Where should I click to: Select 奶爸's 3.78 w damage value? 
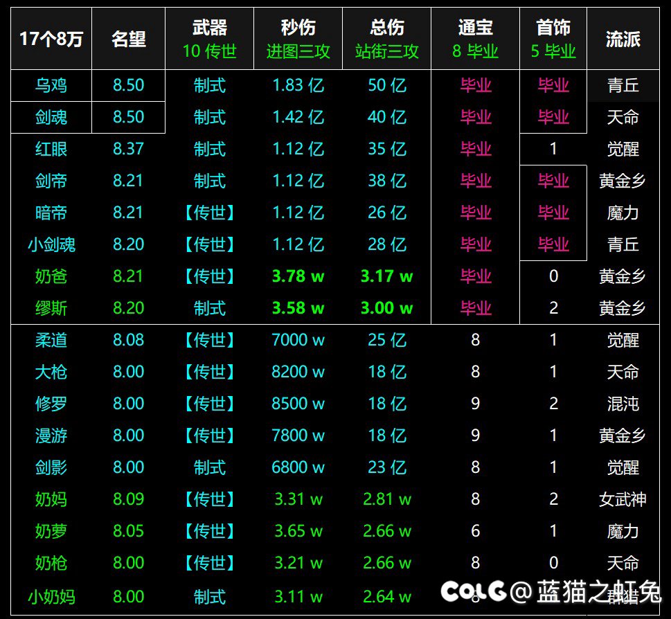(x=297, y=276)
